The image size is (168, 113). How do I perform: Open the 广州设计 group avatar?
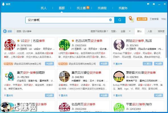click(65, 45)
